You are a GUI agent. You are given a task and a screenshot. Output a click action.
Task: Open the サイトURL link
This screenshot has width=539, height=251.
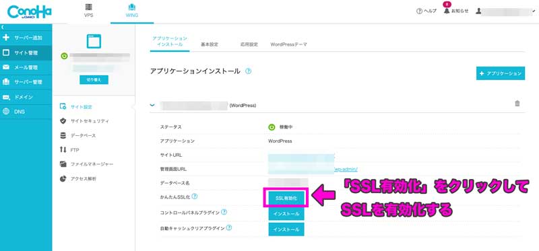[301, 157]
